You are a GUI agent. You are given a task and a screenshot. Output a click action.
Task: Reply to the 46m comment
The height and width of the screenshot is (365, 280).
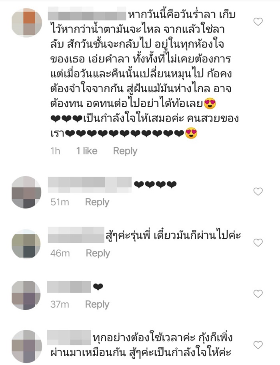98,253
